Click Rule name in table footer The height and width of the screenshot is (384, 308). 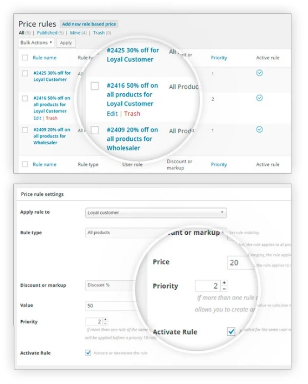pos(44,164)
